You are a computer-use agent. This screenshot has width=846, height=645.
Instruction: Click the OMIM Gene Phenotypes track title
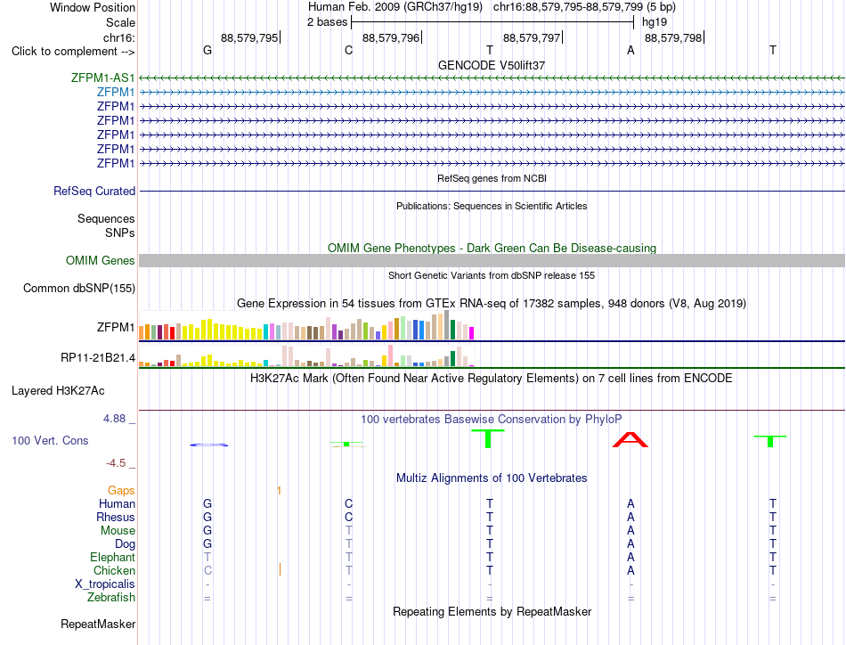coord(492,248)
